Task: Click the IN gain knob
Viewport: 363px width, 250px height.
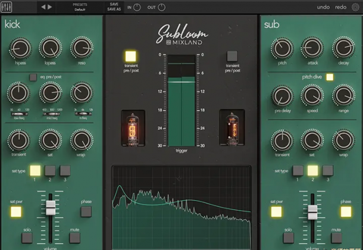Action: tap(137, 7)
